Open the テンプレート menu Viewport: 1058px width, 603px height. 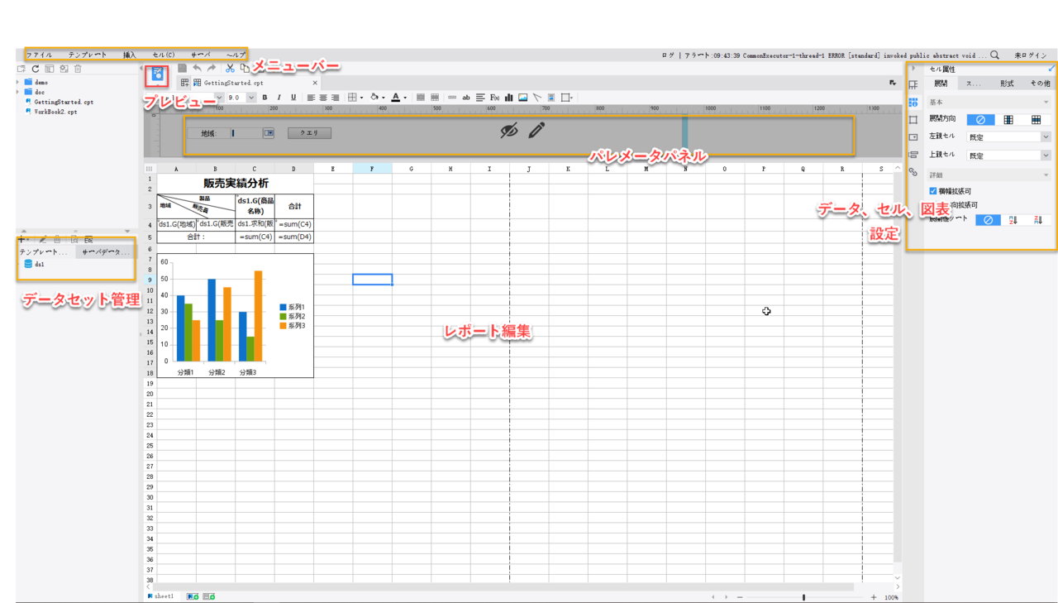click(x=87, y=55)
